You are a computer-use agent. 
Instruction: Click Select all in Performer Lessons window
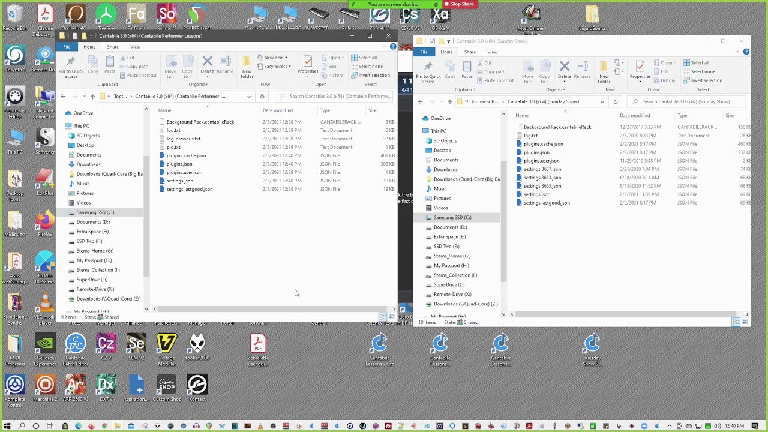[364, 58]
